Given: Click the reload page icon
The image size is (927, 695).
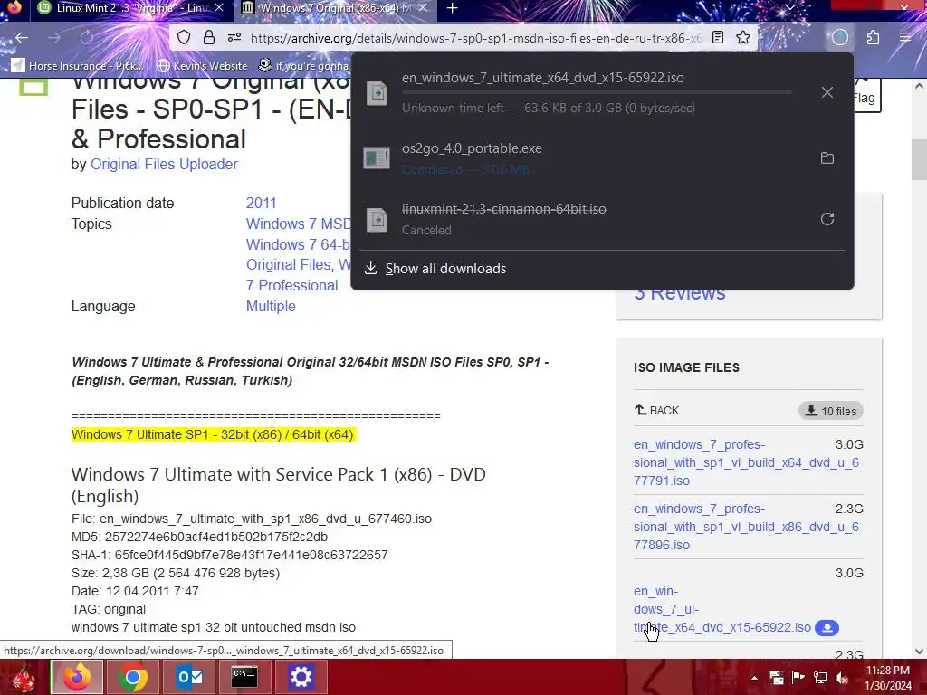Looking at the screenshot, I should 86,38.
